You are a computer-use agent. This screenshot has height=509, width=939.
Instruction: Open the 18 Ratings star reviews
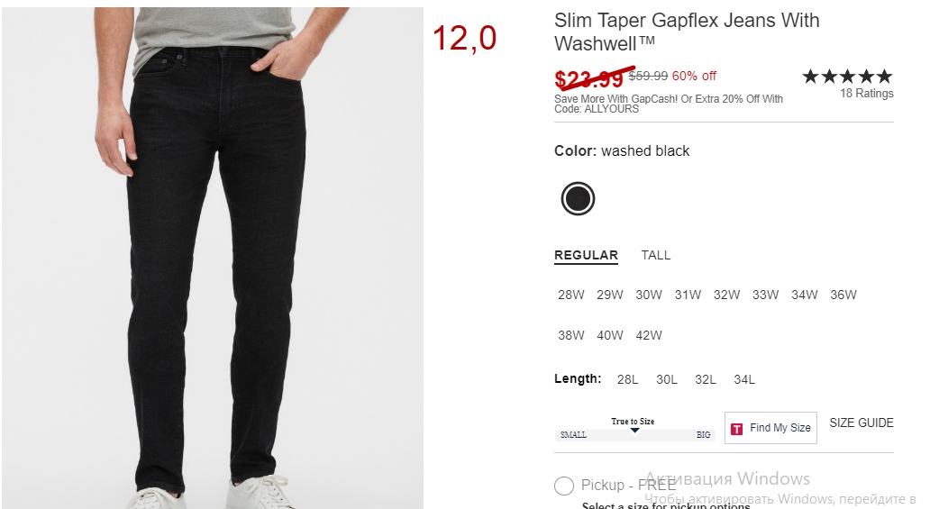pyautogui.click(x=847, y=83)
